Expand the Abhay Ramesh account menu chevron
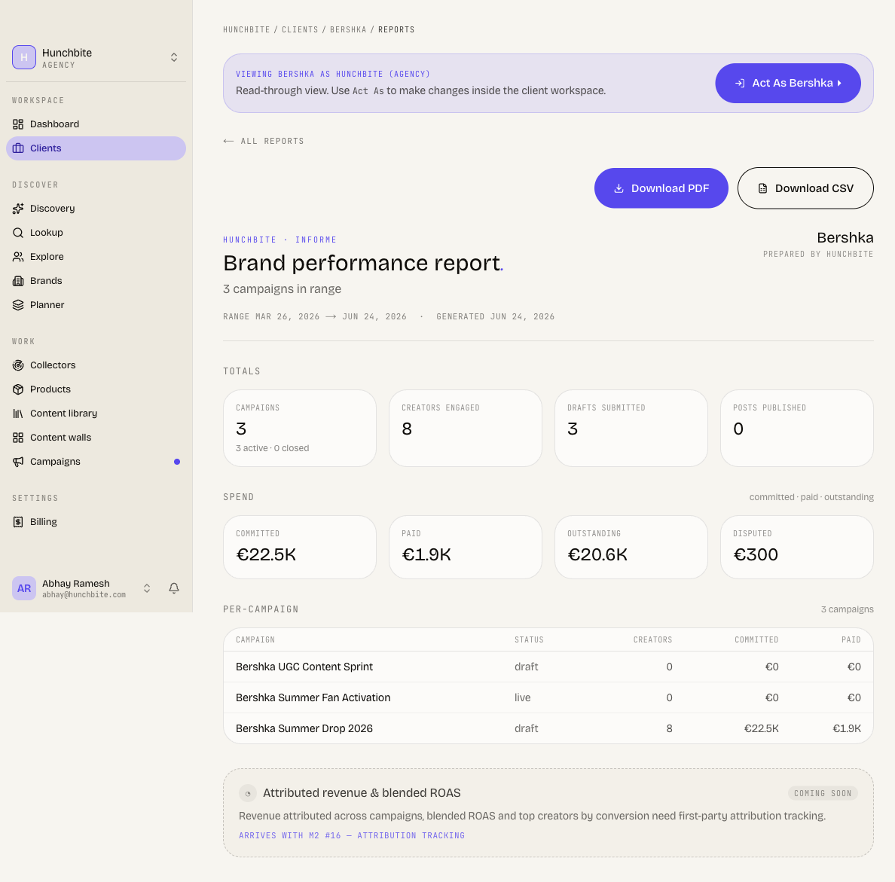The image size is (895, 882). 147,588
